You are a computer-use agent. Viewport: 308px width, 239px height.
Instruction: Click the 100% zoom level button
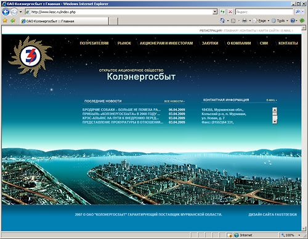click(288, 235)
